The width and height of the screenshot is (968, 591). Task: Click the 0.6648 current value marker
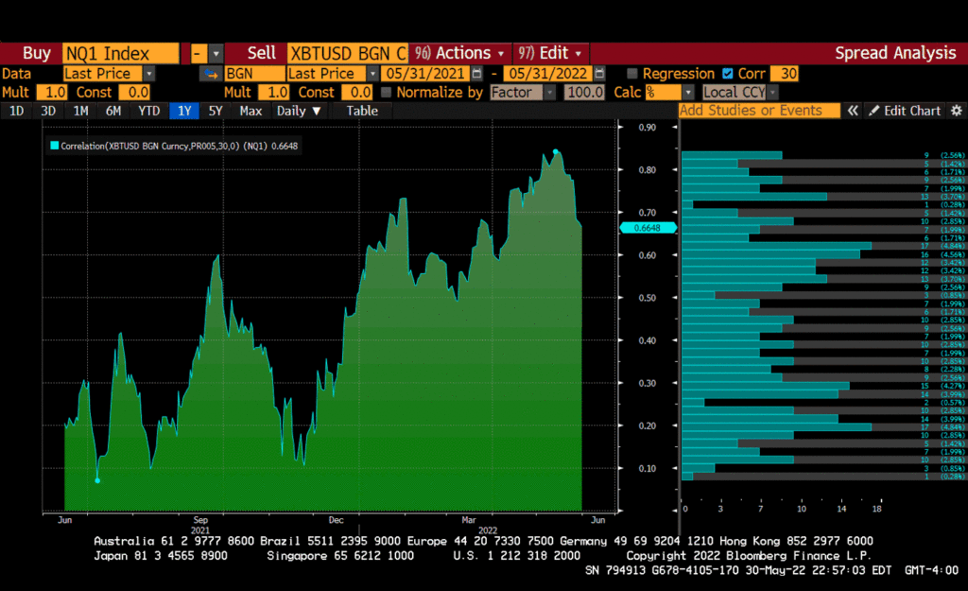point(648,228)
